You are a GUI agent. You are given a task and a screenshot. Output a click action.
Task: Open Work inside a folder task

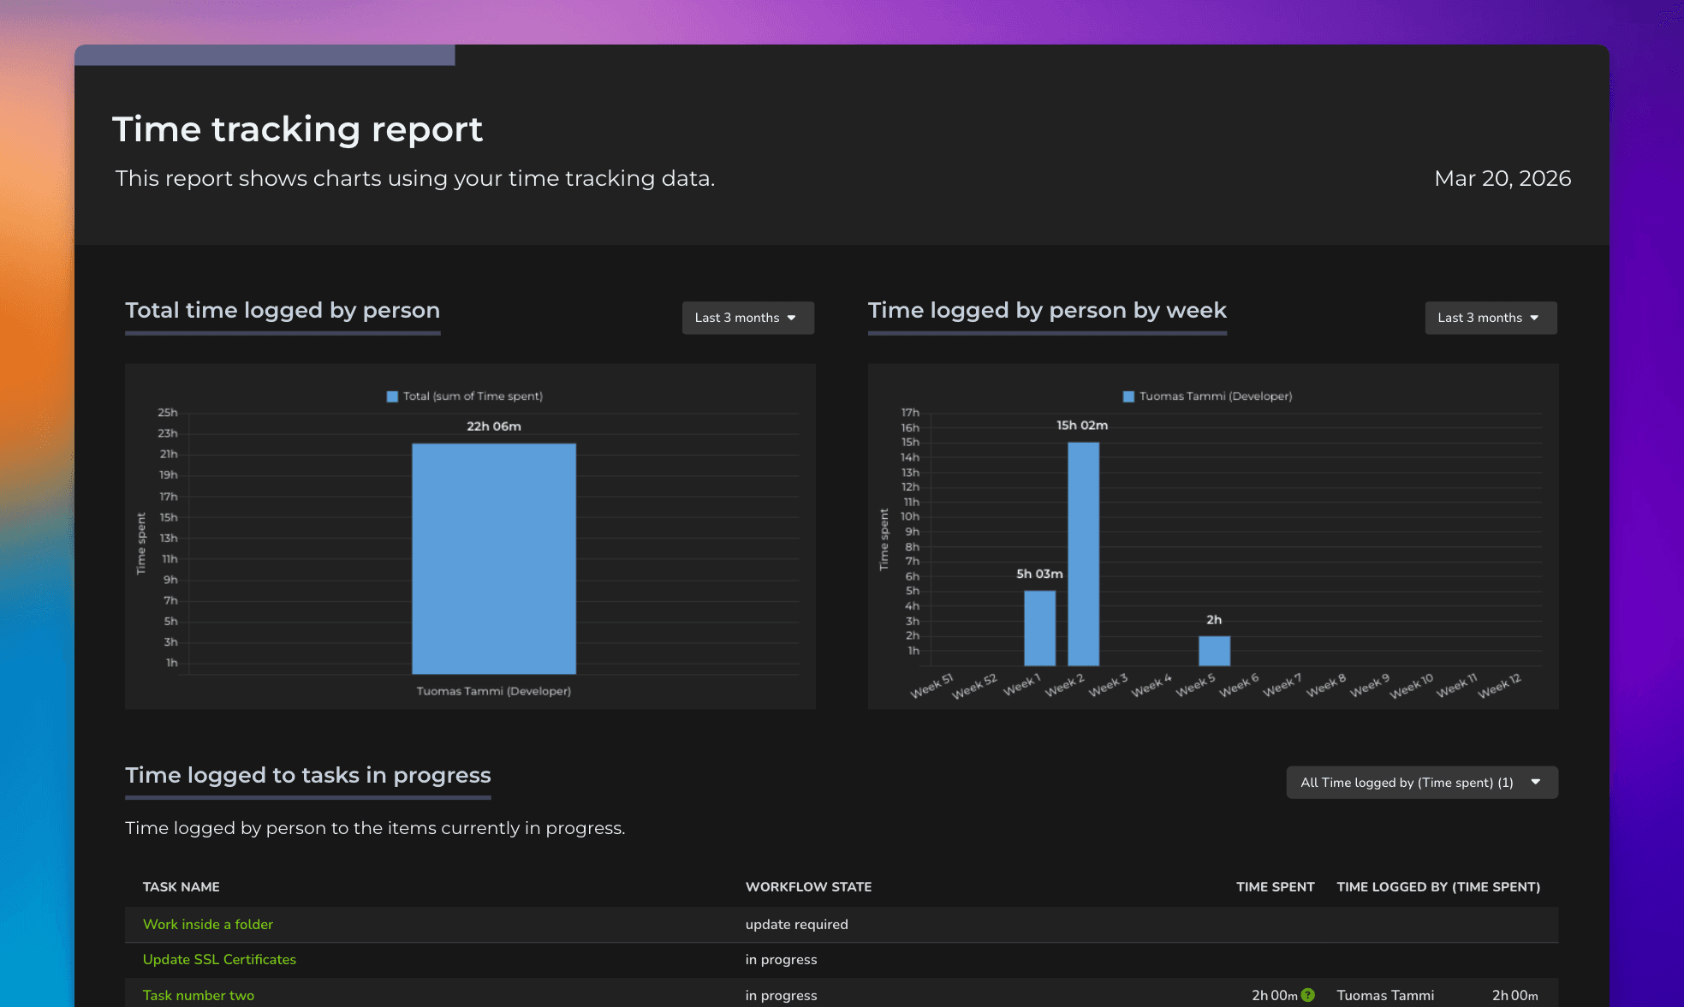point(208,925)
